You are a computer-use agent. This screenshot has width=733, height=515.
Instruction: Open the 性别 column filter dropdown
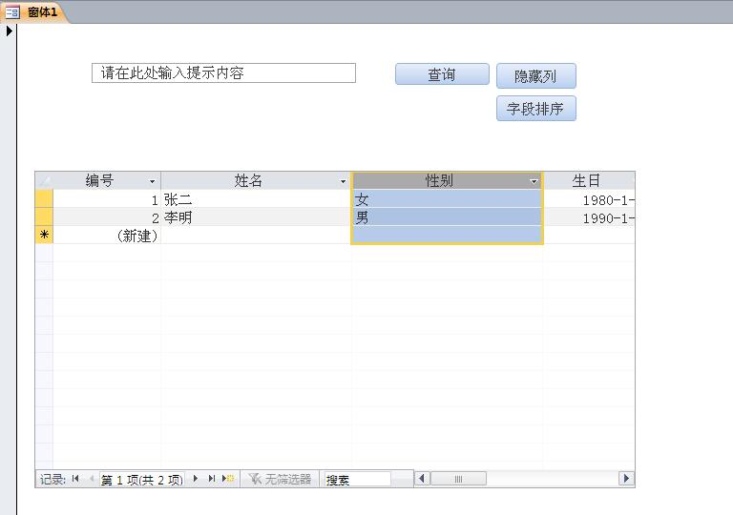click(x=534, y=181)
